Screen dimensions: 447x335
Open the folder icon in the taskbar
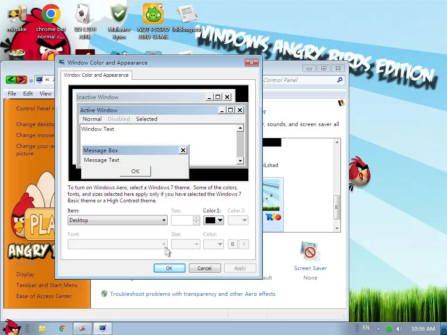point(42,328)
